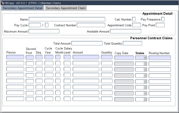Click Second Post field in first row
This screenshot has width=179, height=113.
30,57
